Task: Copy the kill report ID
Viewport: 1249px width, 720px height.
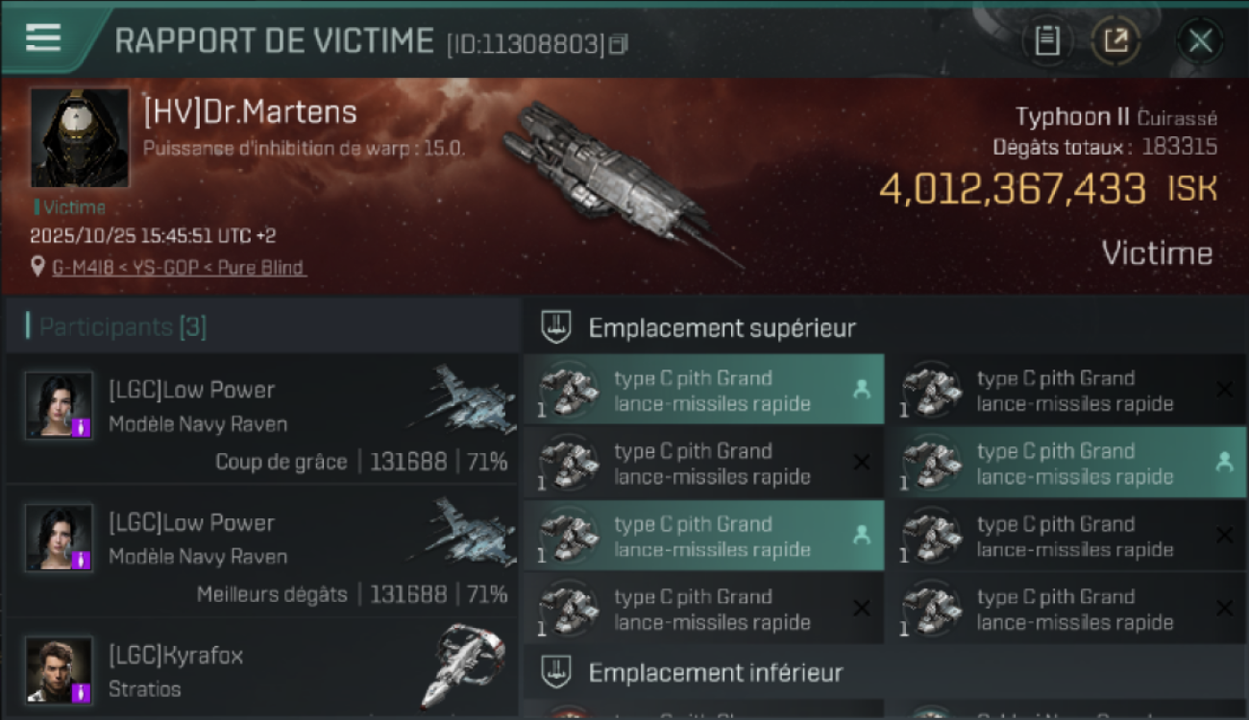Action: 619,43
